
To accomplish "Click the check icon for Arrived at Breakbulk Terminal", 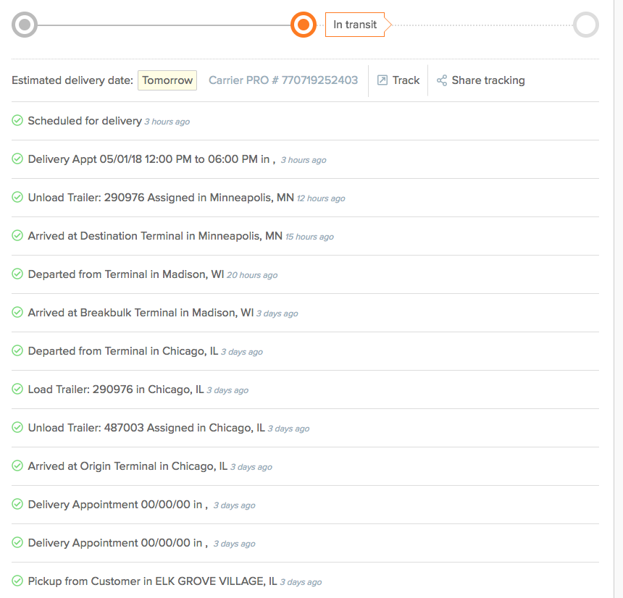I will point(17,313).
